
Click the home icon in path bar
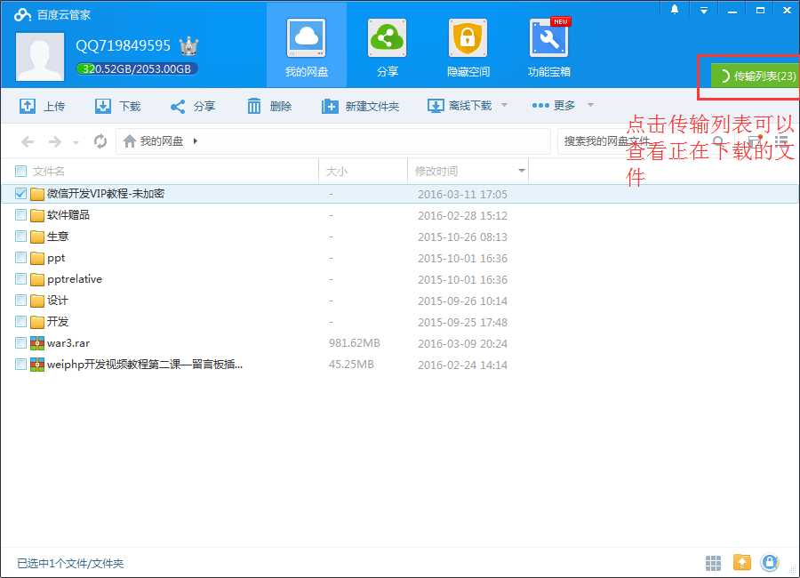pos(130,140)
